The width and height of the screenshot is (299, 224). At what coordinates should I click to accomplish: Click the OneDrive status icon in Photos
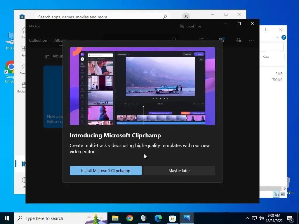tap(182, 26)
